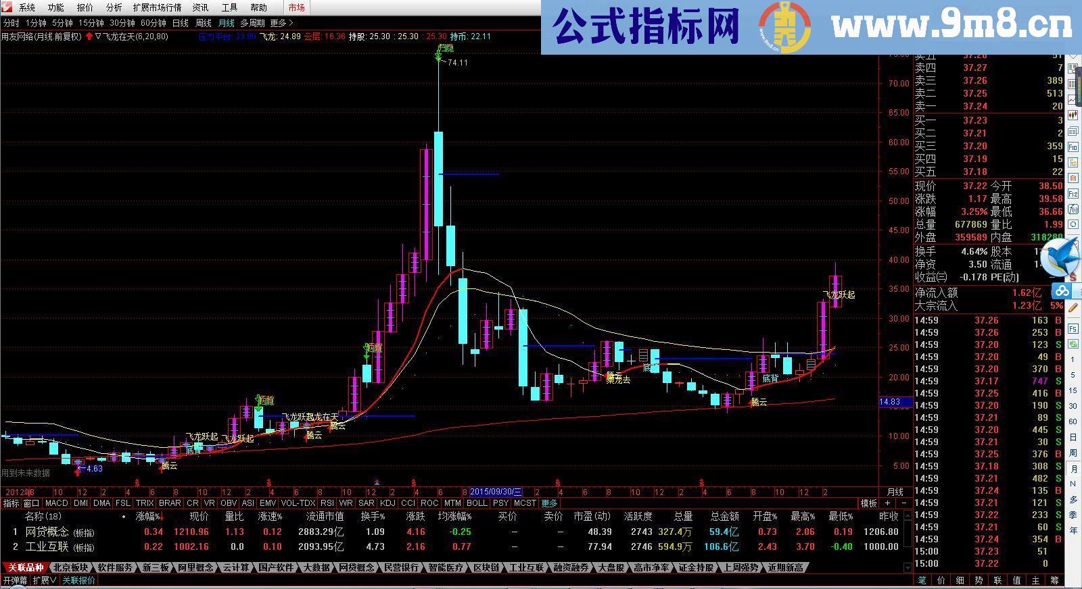Open the 功能 menu
The height and width of the screenshot is (589, 1082).
click(x=55, y=7)
